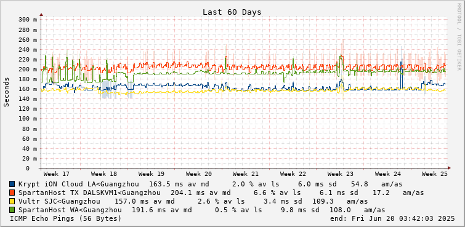
Task: Click the 109.3 am/as value
Action: pos(340,202)
